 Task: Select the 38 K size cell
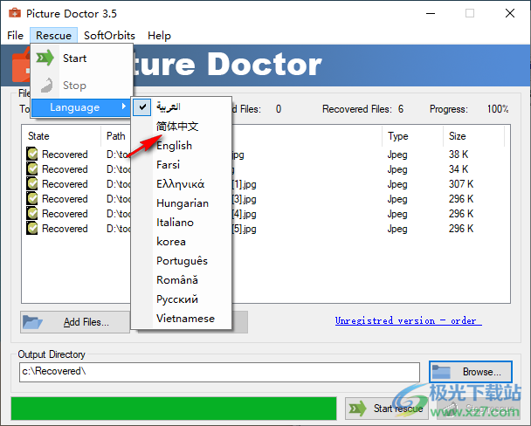[459, 155]
